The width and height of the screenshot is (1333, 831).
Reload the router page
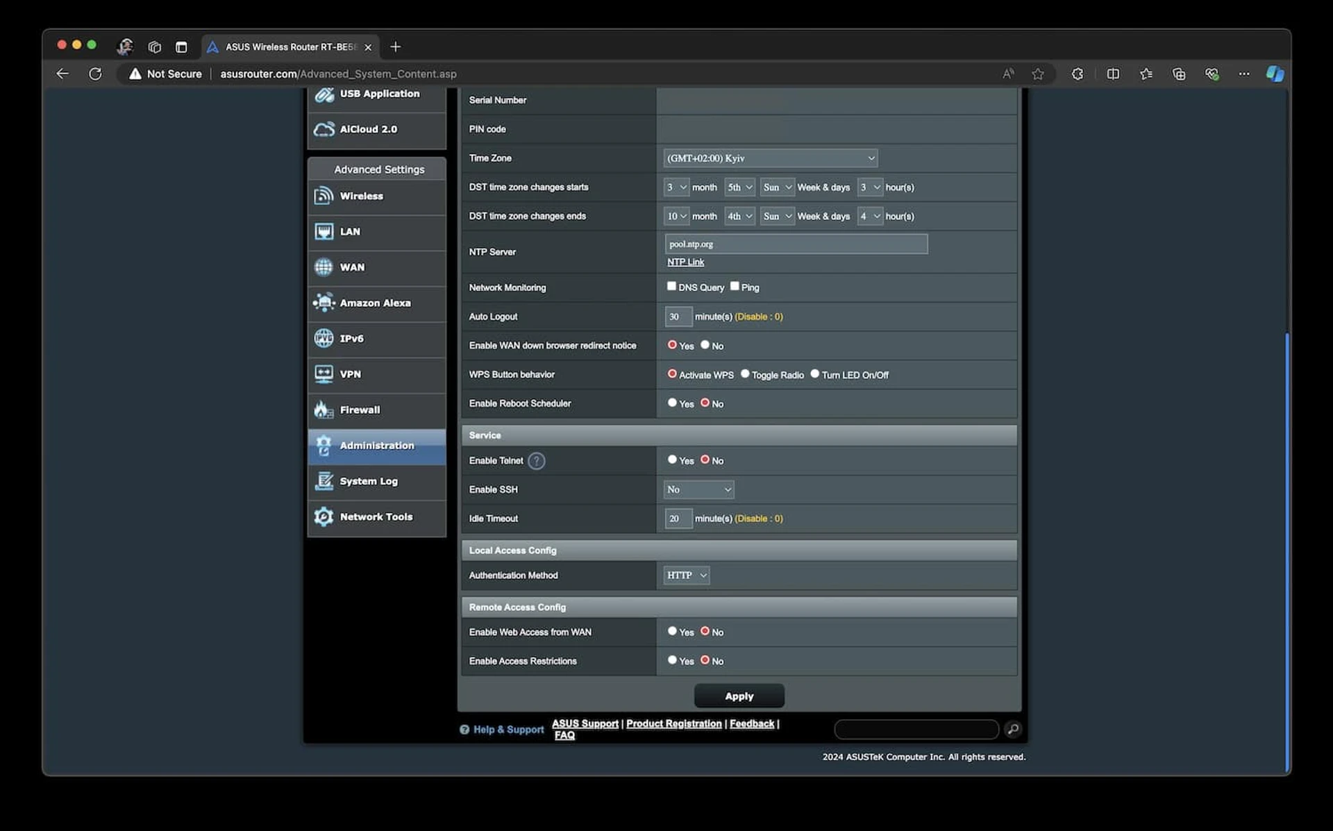click(95, 74)
